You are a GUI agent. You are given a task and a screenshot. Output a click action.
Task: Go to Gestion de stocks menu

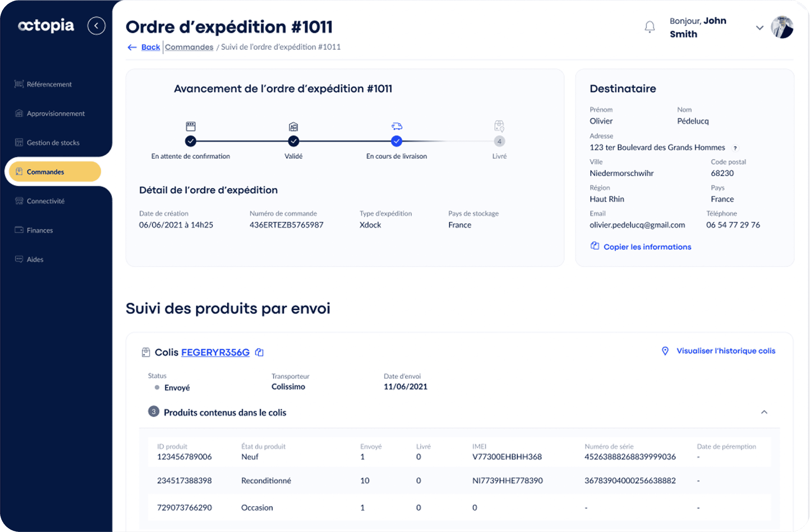pos(53,143)
